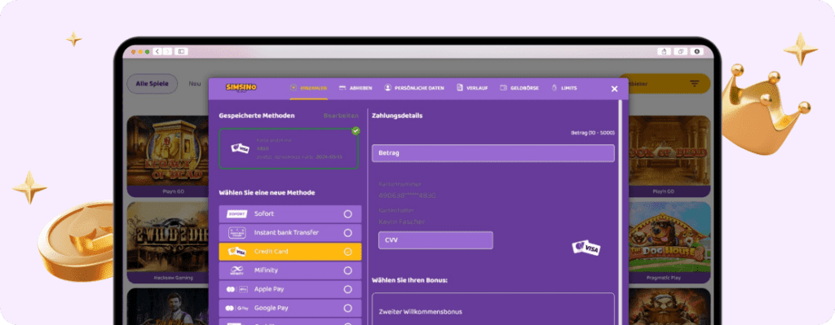The width and height of the screenshot is (835, 325).
Task: Close the payment dialog with the X
Action: (614, 89)
